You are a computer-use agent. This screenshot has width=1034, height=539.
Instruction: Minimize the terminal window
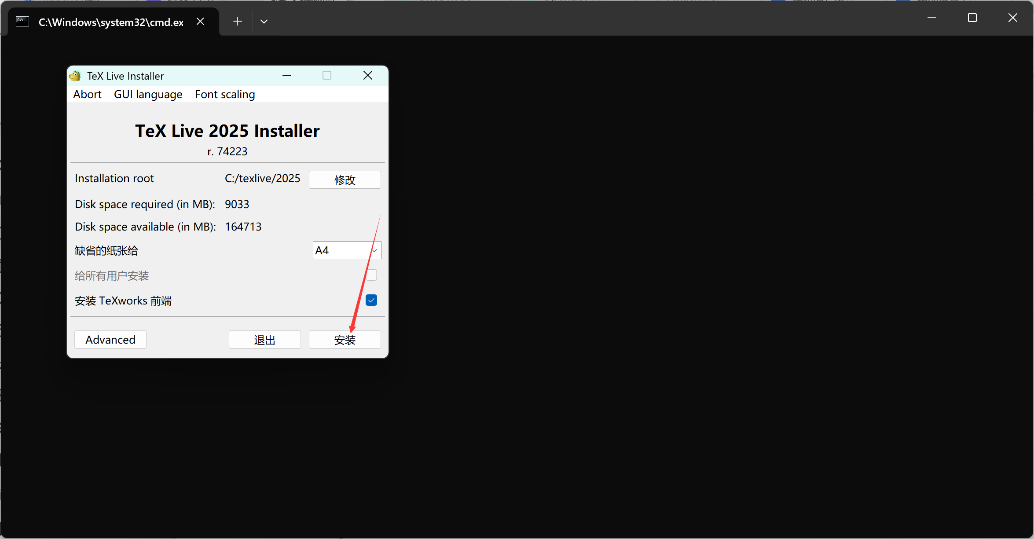[932, 18]
